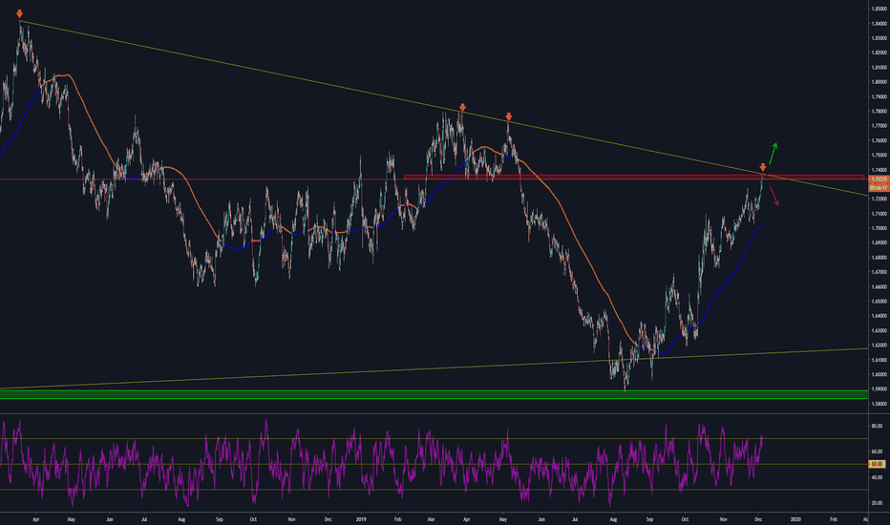
Task: Select the orange arrow marker above the March 2019 high
Action: point(462,107)
